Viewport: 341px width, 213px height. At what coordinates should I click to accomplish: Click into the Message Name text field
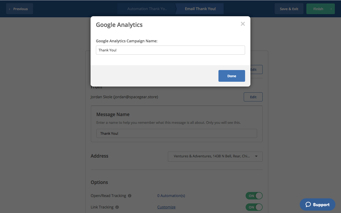(176, 133)
